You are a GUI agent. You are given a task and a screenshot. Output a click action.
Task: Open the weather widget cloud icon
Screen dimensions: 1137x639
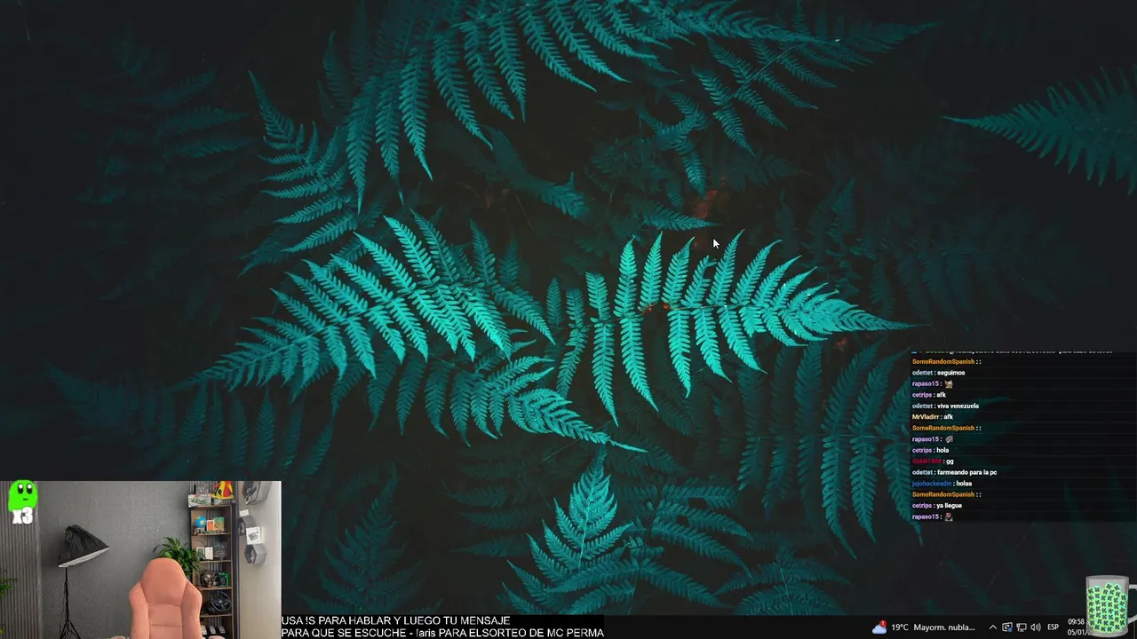[879, 627]
